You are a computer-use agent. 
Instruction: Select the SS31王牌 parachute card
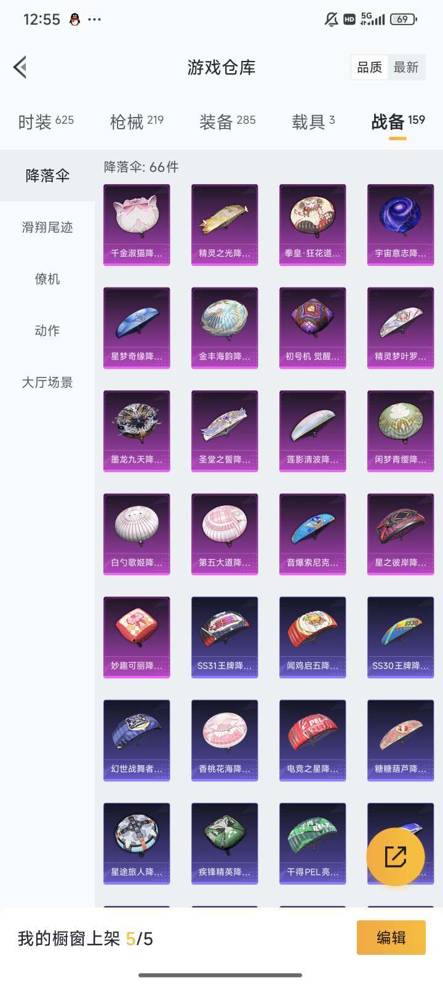[x=225, y=637]
